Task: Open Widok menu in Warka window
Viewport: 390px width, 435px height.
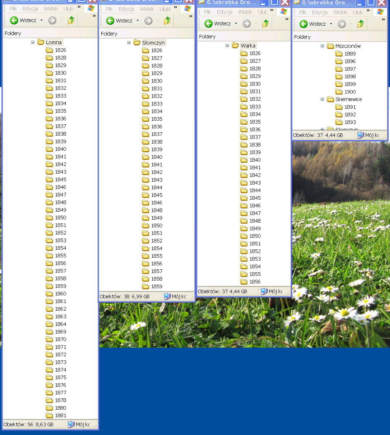Action: [x=245, y=12]
